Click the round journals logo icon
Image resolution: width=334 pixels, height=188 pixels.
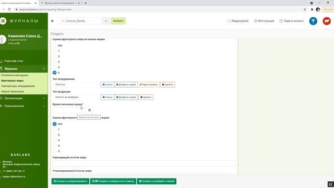3,21
